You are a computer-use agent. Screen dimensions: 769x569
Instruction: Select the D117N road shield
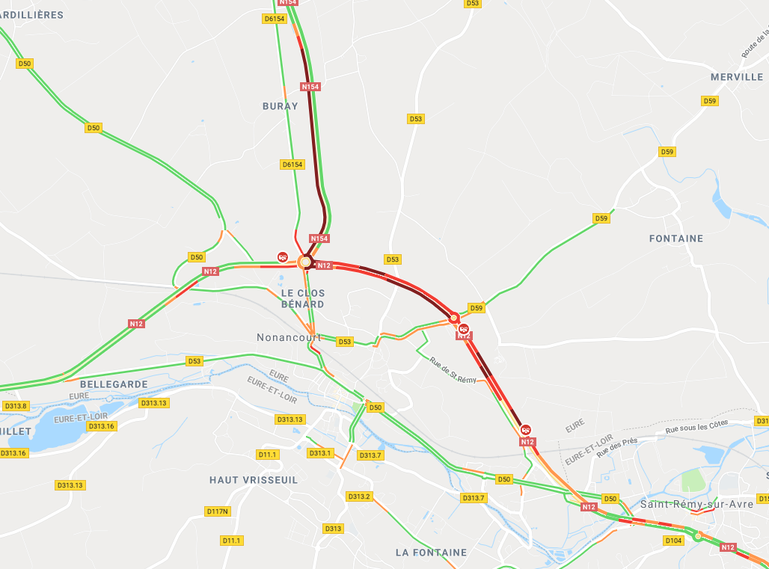pos(217,511)
